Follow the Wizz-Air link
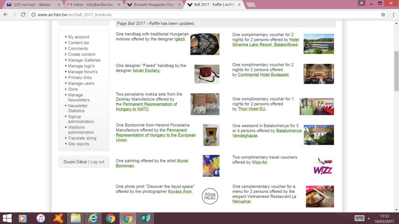 (x=260, y=162)
